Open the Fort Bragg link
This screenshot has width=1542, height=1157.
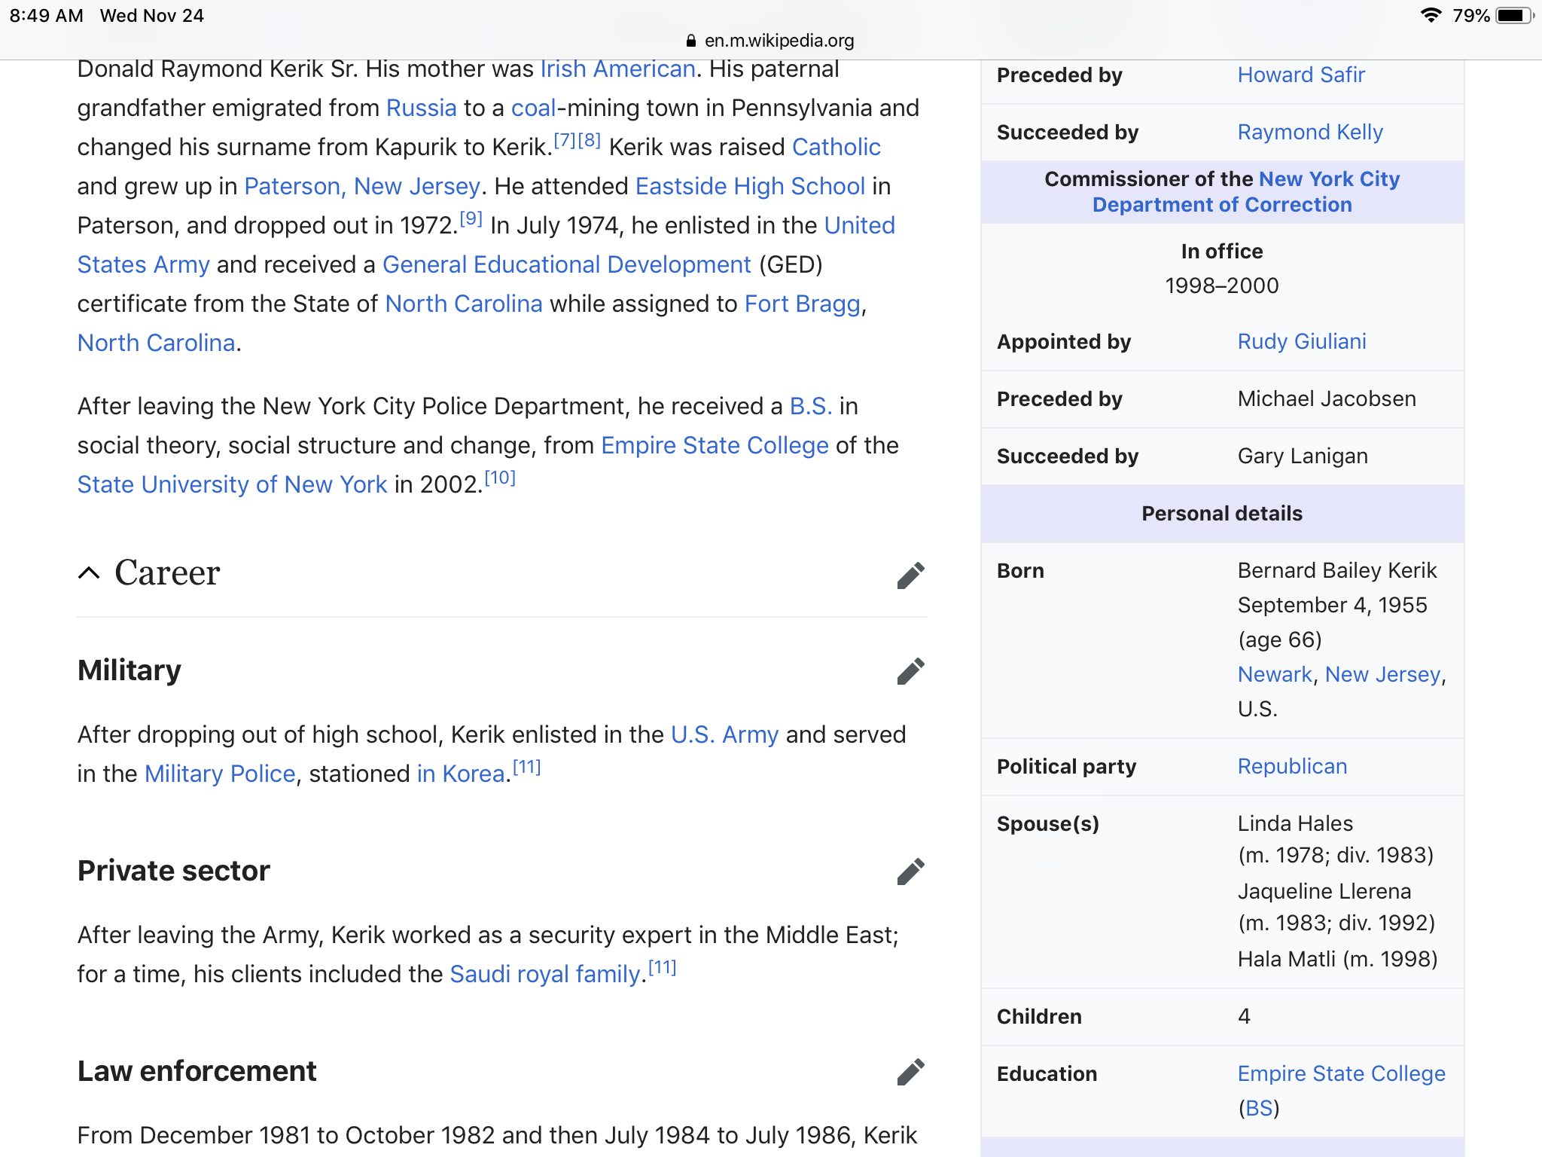pos(803,304)
